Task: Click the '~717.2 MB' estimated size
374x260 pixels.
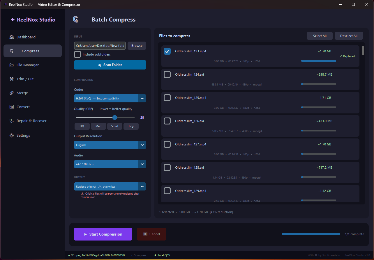Action: click(x=324, y=168)
